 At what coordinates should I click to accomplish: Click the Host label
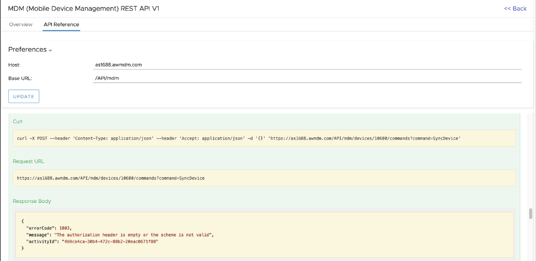[14, 64]
